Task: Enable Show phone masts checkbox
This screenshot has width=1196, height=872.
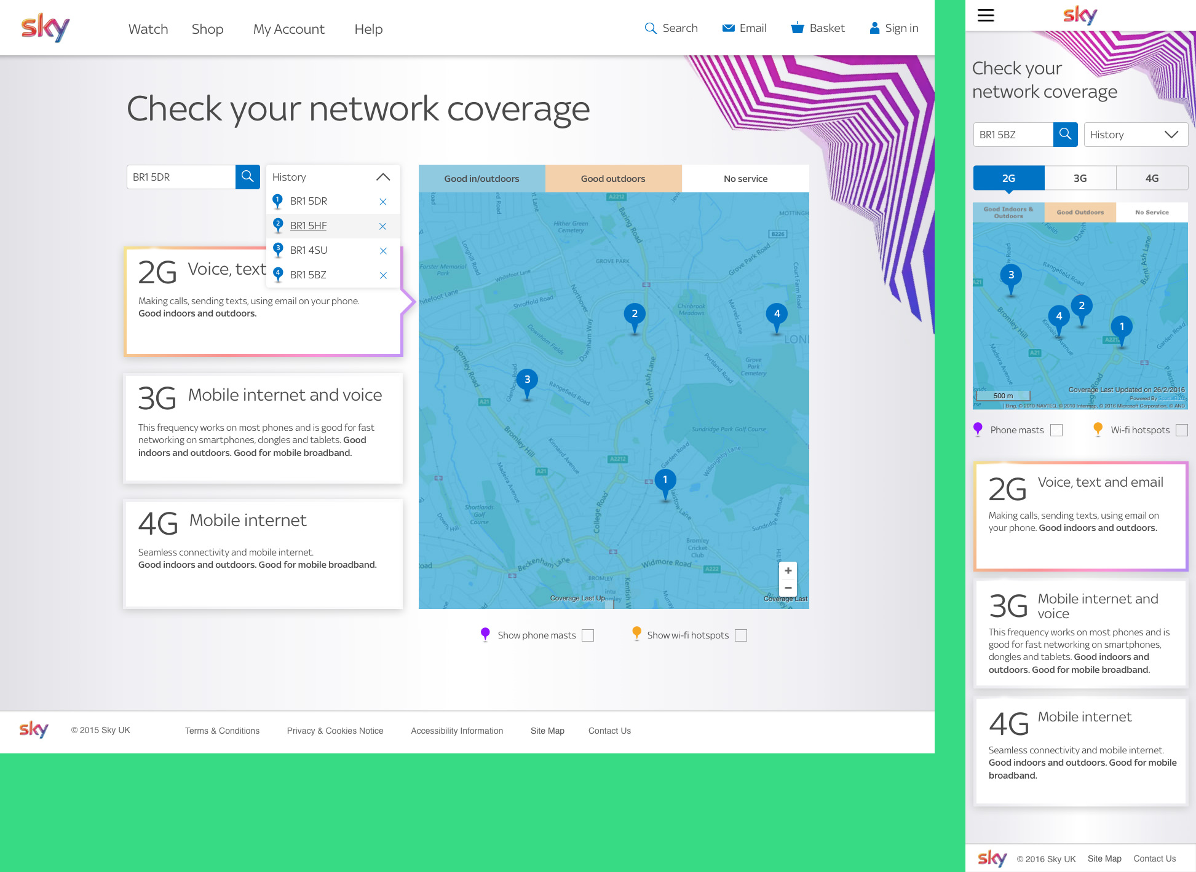Action: [588, 635]
